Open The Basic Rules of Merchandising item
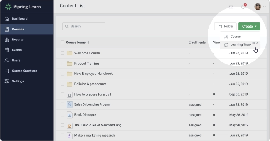270x141 pixels. click(x=98, y=125)
